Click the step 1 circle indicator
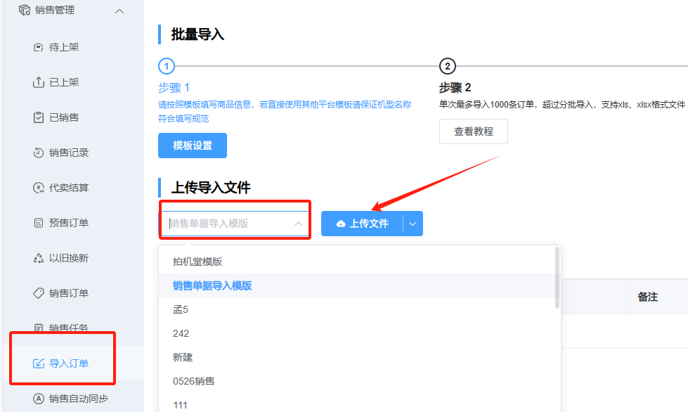The width and height of the screenshot is (688, 412). tap(166, 67)
